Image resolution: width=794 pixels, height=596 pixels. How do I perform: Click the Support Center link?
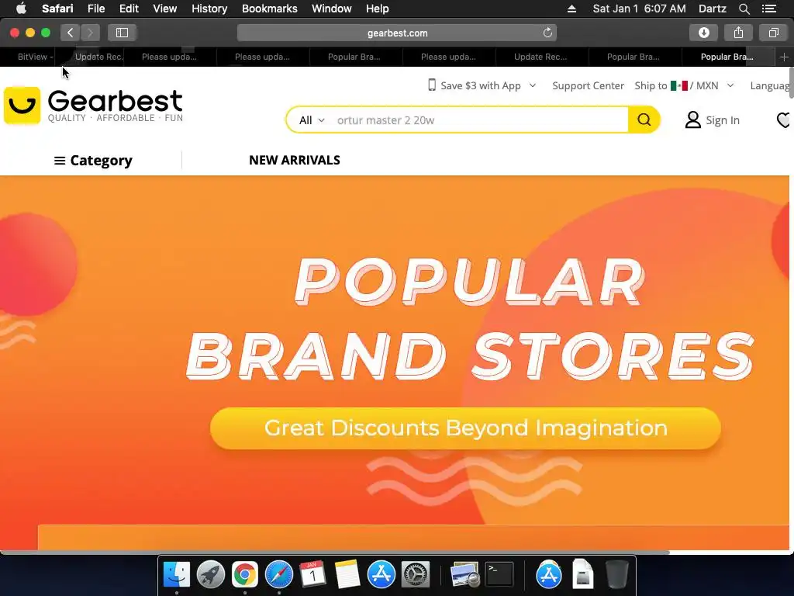coord(588,85)
